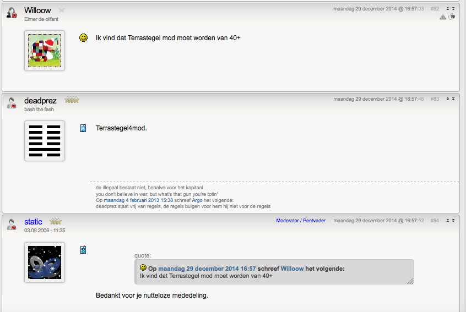Click text 'Bedankt voor je nutteloze mededeling.'
Image resolution: width=466 pixels, height=312 pixels.
[x=152, y=295]
